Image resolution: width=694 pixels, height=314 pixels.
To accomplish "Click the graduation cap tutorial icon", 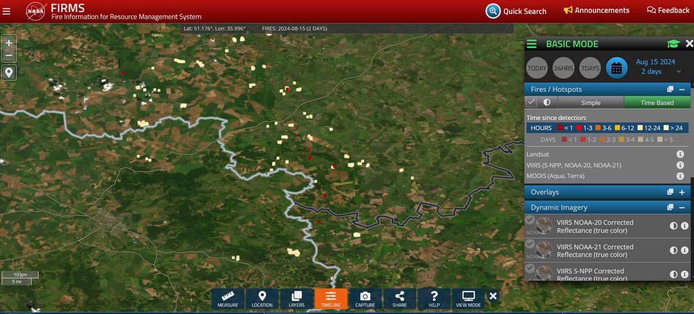I will pos(673,44).
